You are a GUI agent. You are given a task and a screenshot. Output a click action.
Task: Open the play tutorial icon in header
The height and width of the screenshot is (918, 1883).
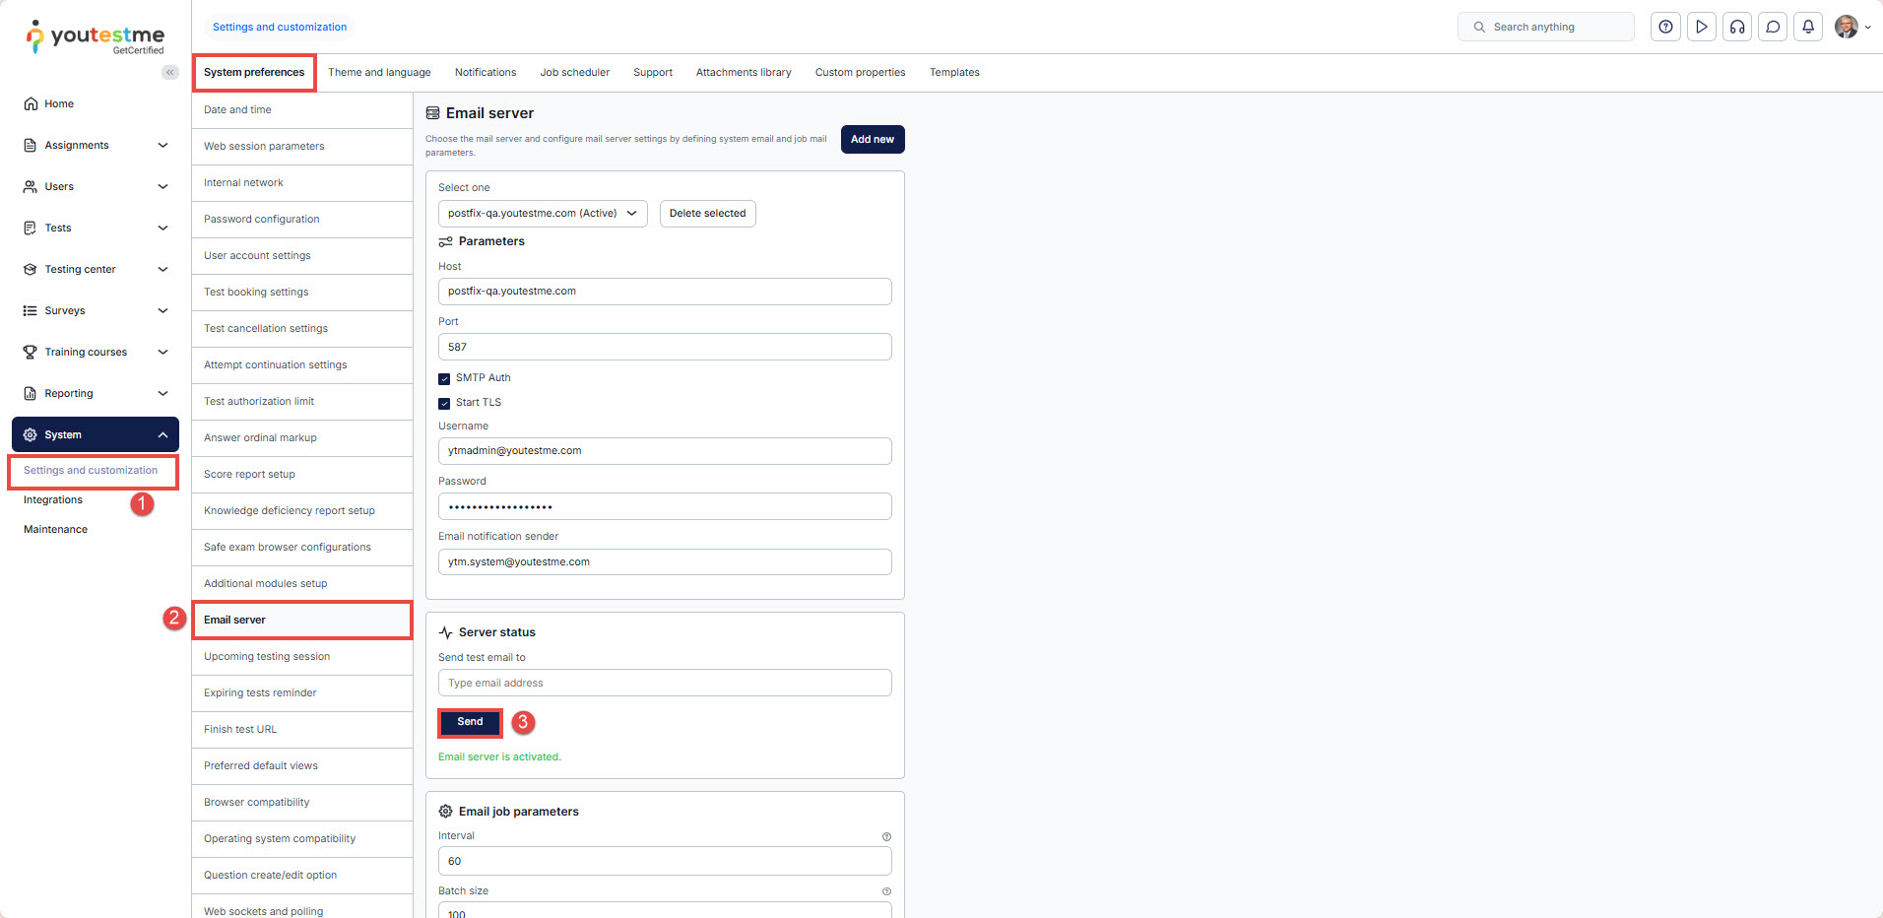click(x=1701, y=28)
